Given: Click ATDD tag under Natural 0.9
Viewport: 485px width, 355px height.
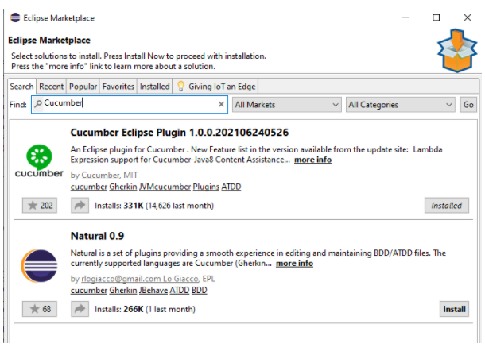Looking at the screenshot, I should (180, 291).
